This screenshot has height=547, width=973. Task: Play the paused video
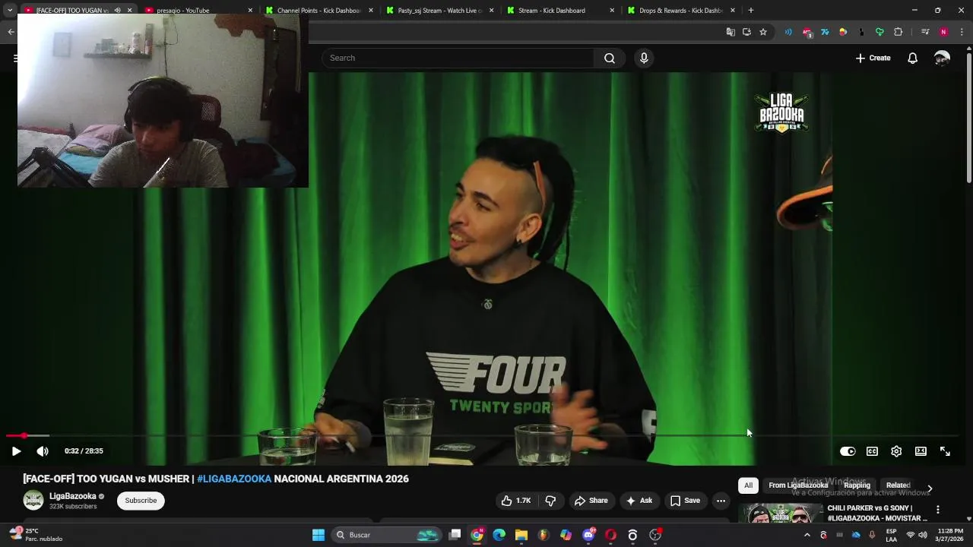tap(16, 451)
